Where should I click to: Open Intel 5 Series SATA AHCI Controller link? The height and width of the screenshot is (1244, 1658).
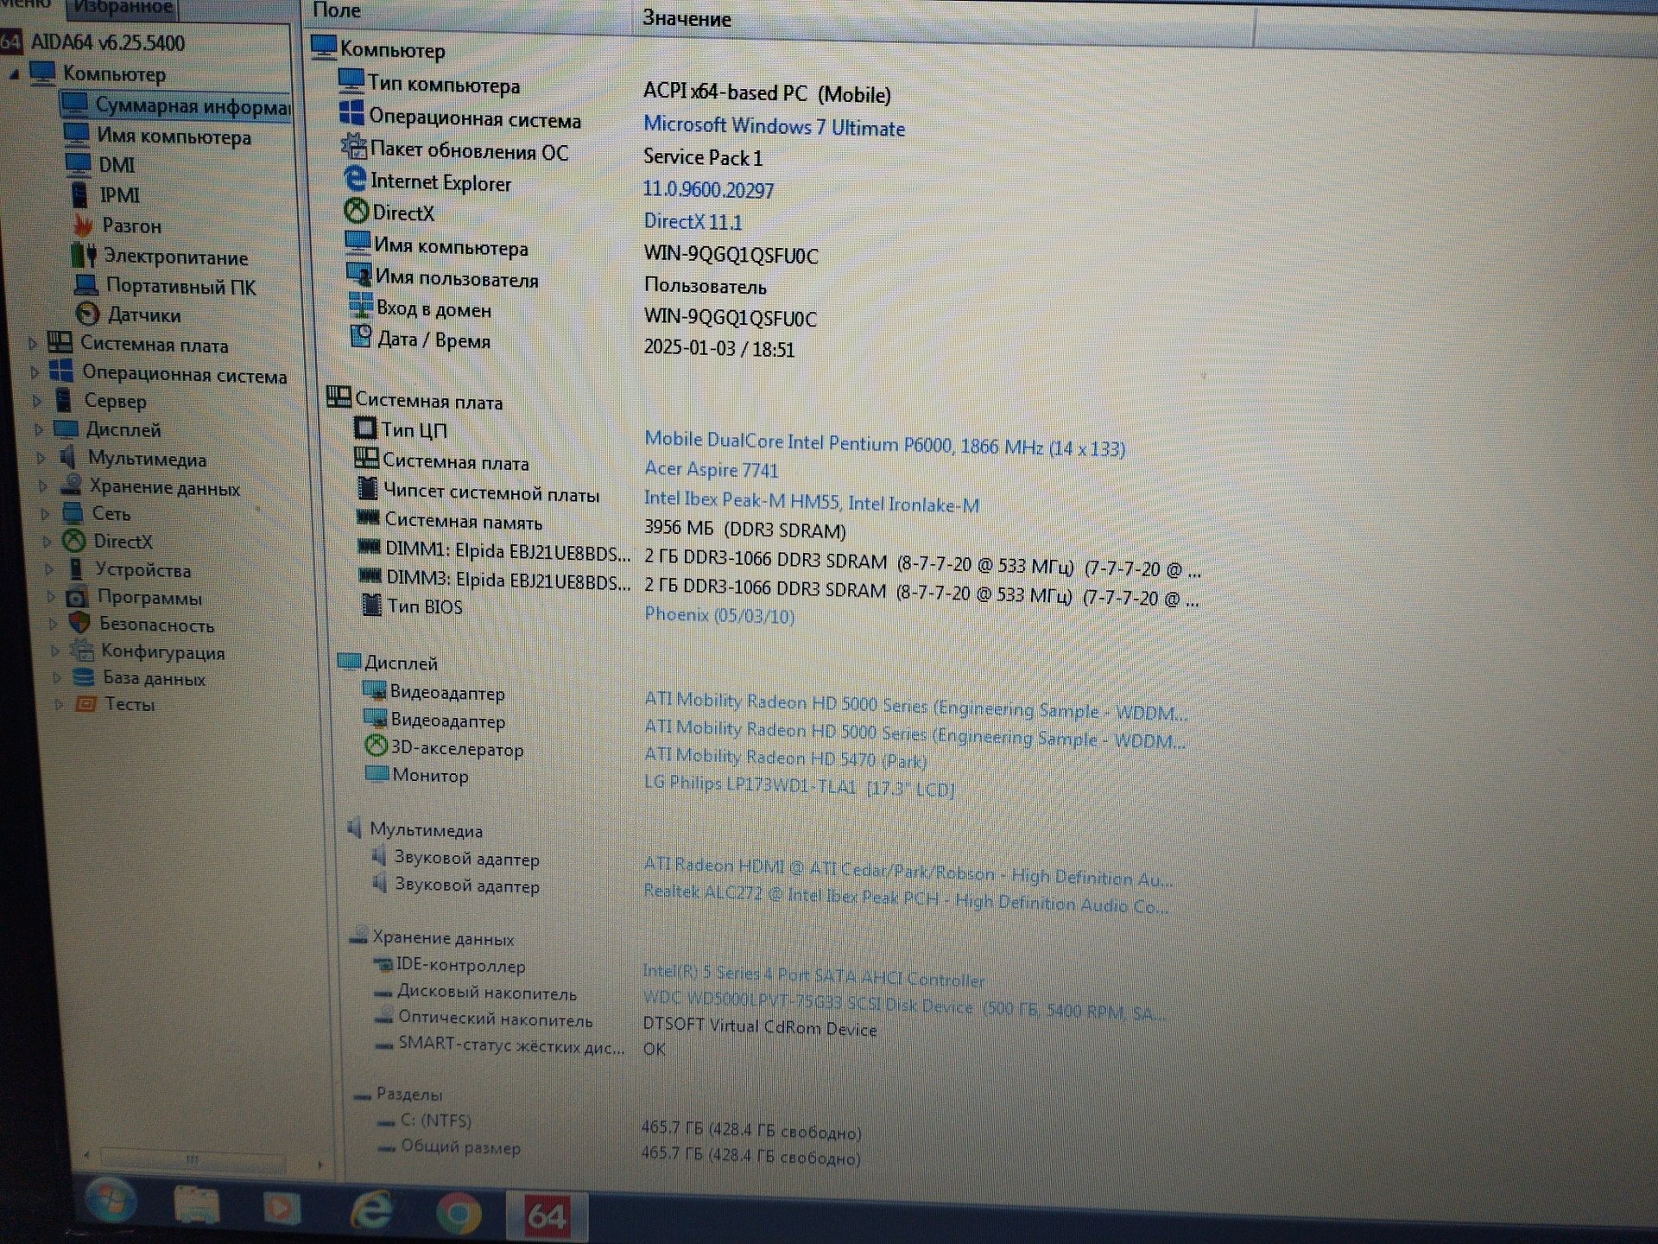point(813,975)
